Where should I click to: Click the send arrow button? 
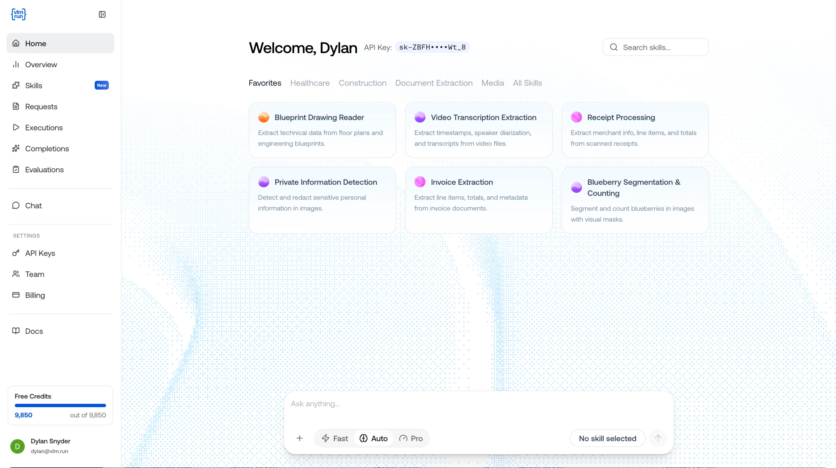(x=658, y=438)
